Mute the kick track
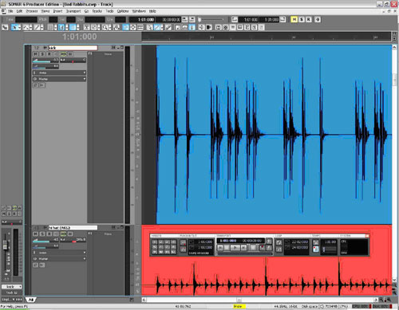The width and height of the screenshot is (399, 310). point(36,54)
